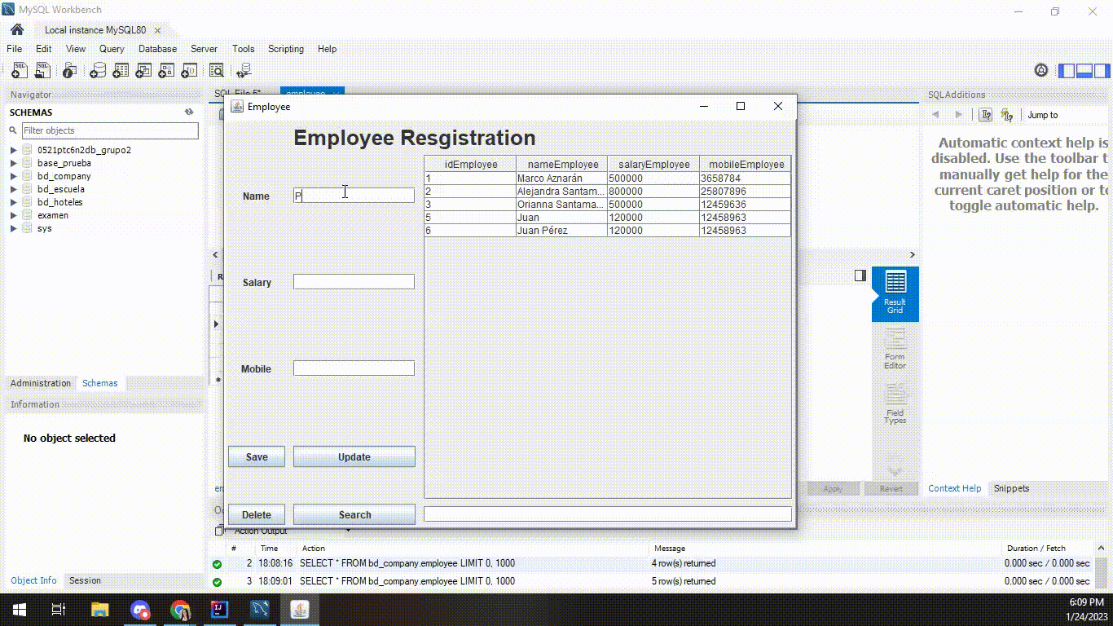Expand the bd_company schema node
Screen dimensions: 1113x626
click(14, 176)
